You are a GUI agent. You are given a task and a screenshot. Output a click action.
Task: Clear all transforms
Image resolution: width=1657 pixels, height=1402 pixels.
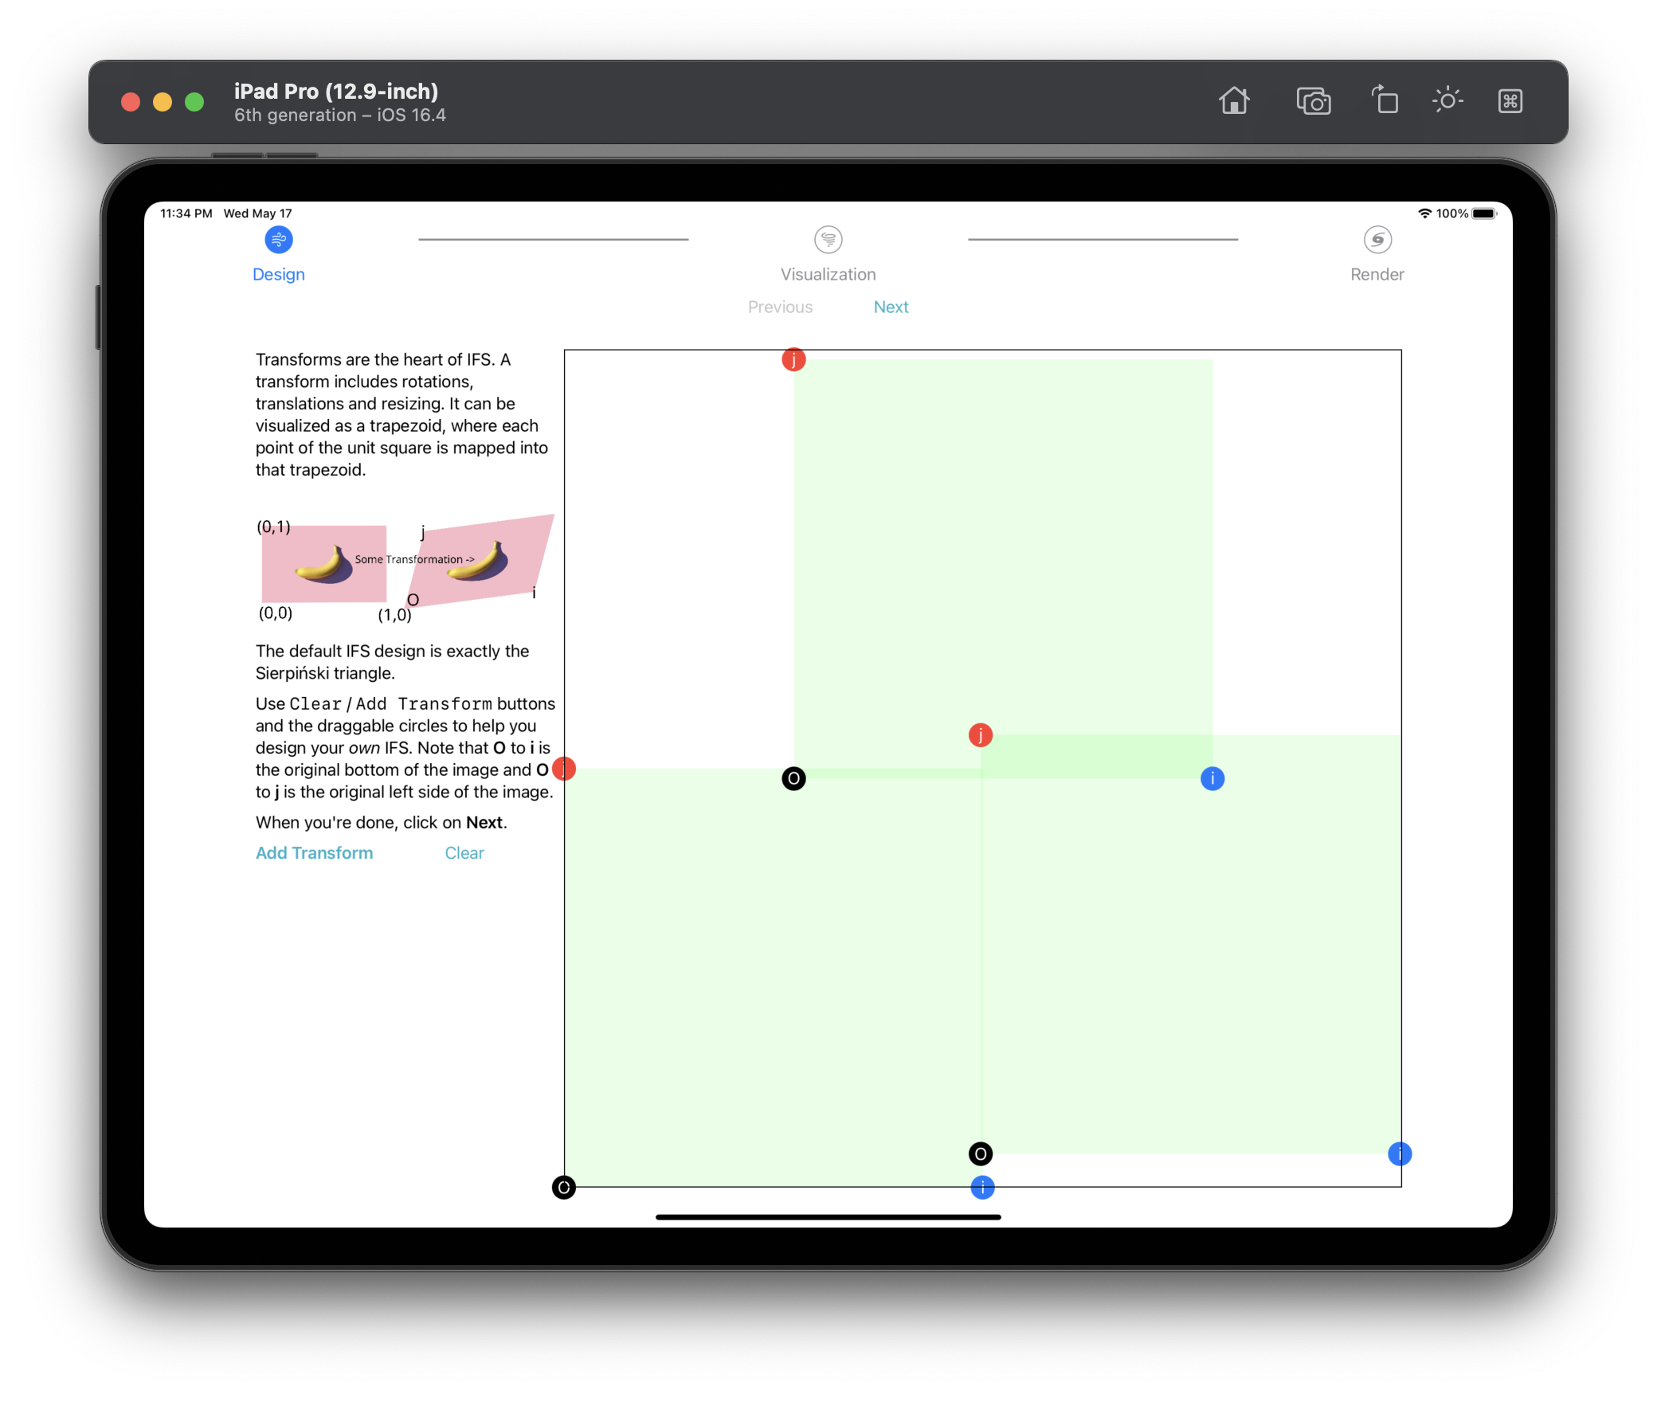[464, 853]
